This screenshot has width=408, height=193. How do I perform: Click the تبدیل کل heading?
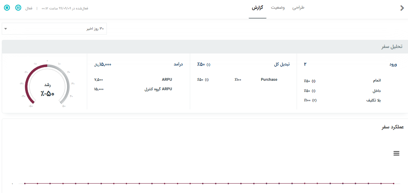[282, 64]
